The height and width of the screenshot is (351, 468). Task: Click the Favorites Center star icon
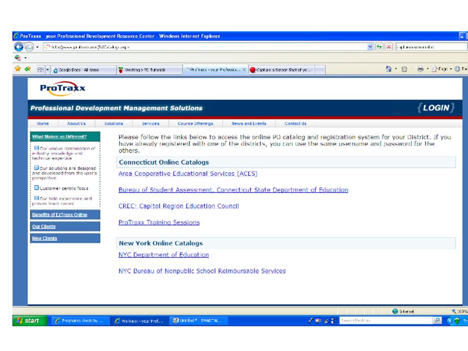coord(18,69)
